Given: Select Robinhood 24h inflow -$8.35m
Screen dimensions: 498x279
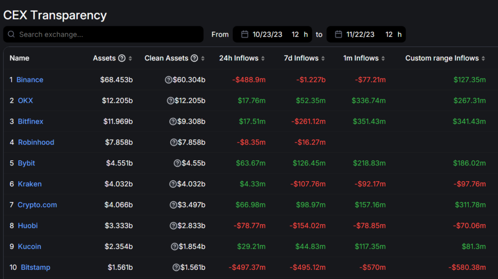Looking at the screenshot, I should (251, 142).
